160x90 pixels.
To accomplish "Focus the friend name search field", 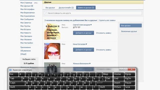I will point(93,13).
